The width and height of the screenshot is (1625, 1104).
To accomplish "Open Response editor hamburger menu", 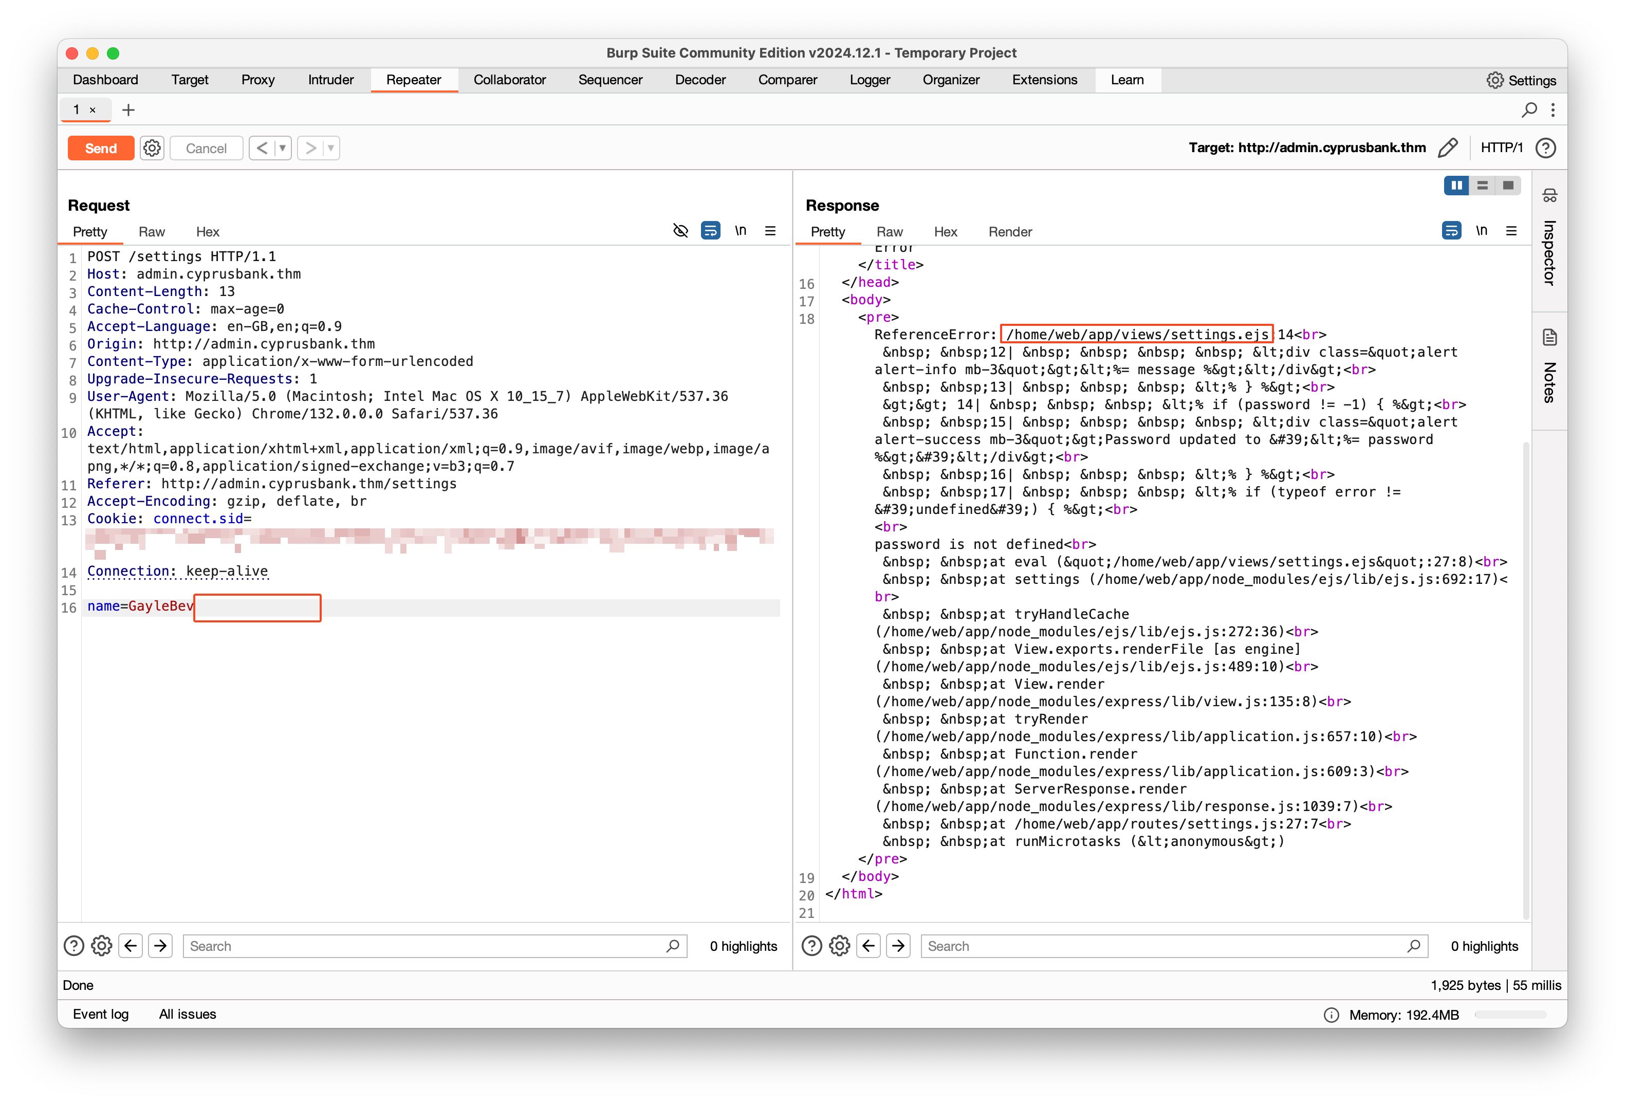I will (1511, 231).
